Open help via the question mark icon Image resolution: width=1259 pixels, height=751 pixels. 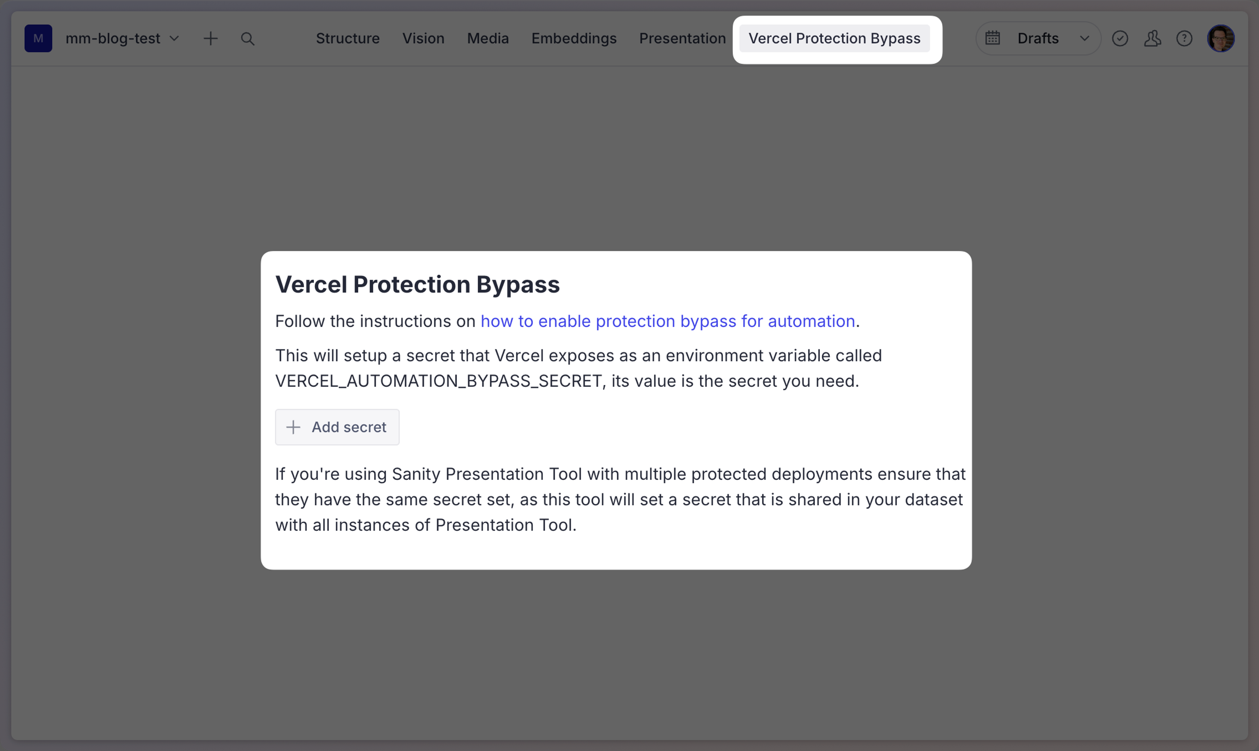[x=1185, y=38]
